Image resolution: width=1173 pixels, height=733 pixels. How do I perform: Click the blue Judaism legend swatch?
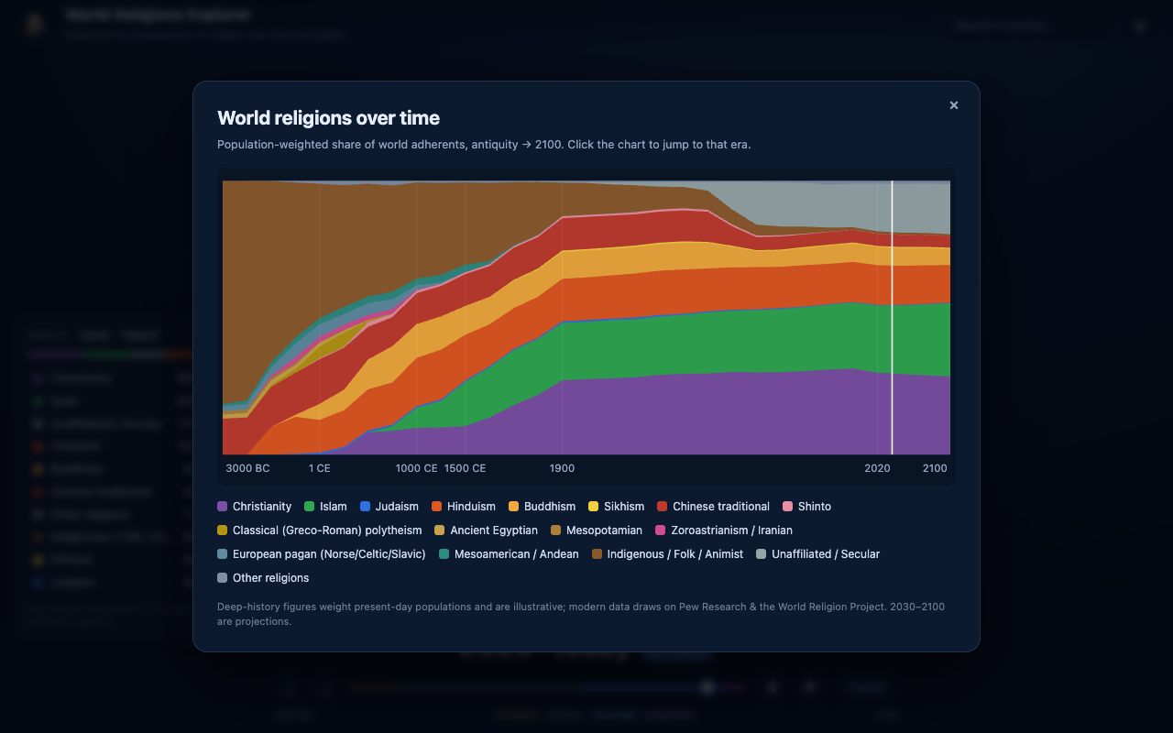[365, 507]
